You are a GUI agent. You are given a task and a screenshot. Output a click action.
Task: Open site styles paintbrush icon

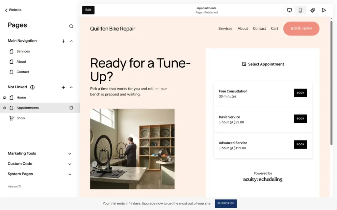[x=313, y=10]
